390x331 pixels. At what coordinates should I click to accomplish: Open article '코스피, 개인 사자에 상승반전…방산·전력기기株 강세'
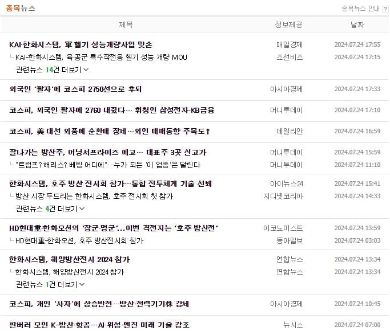[x=99, y=304]
